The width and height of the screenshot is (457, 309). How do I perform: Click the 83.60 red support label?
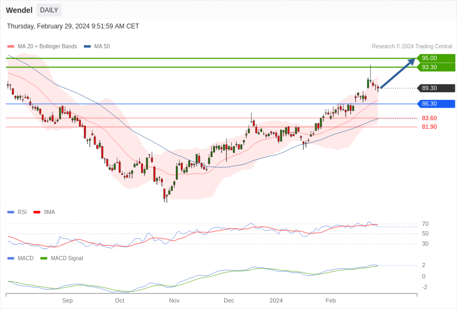coord(429,118)
